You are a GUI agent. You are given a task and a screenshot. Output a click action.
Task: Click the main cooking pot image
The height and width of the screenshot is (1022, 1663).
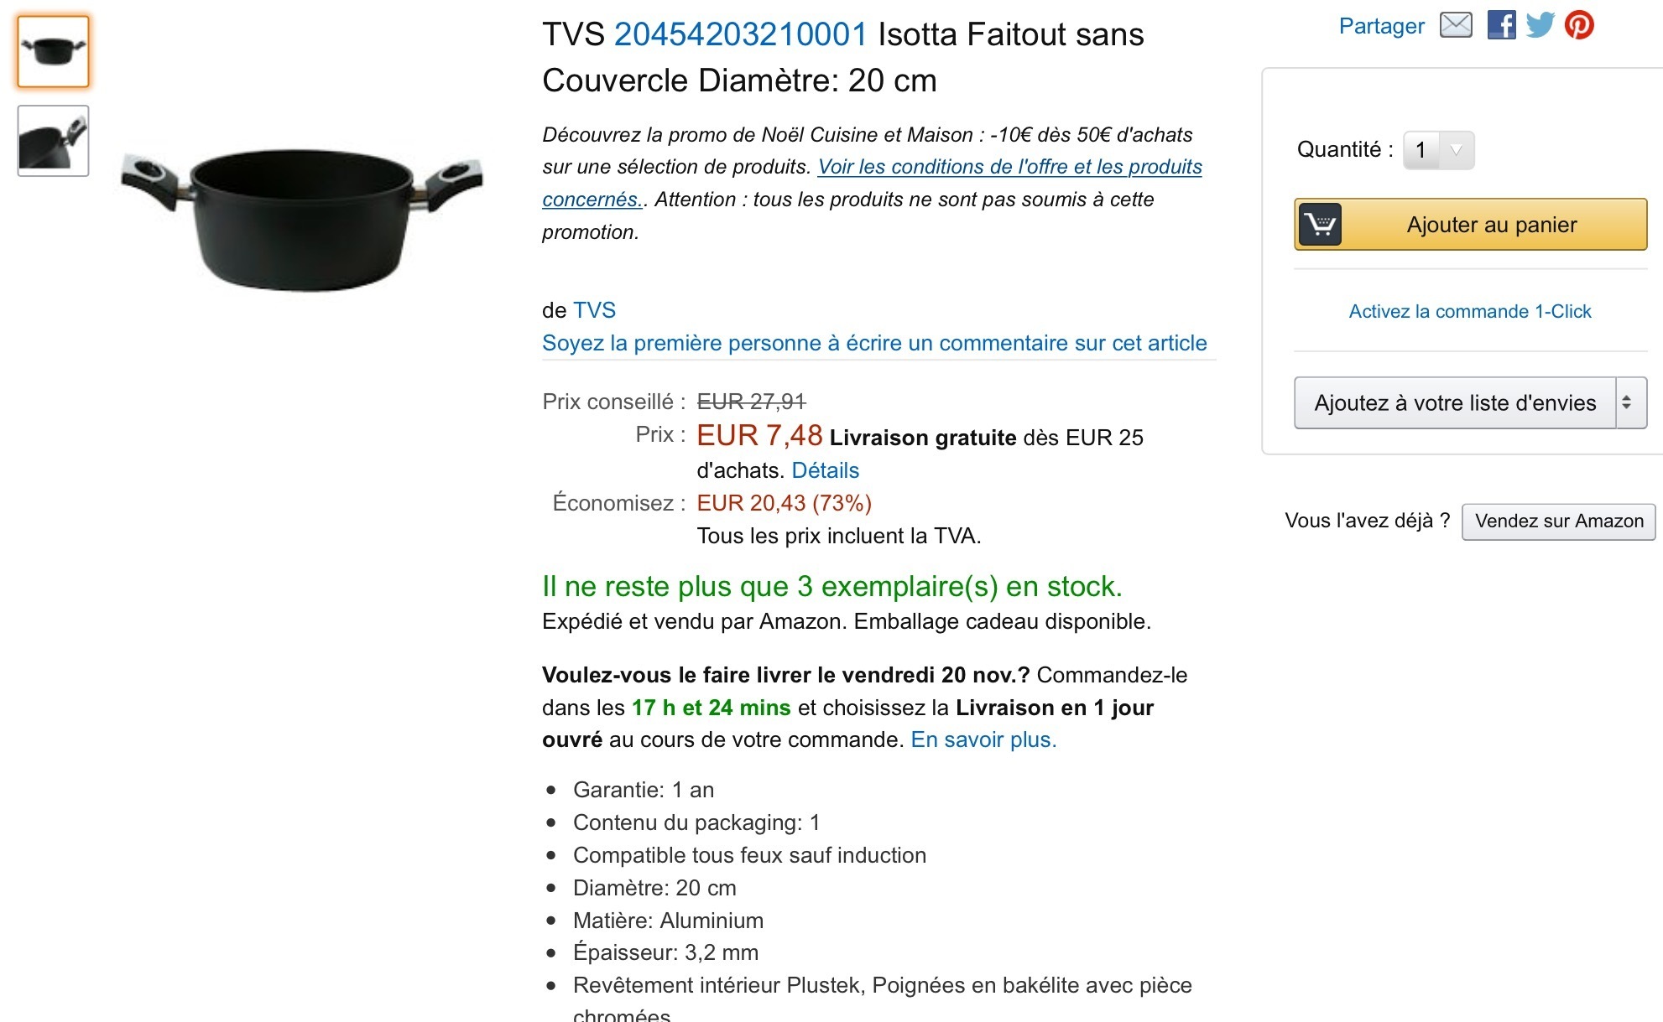(302, 218)
